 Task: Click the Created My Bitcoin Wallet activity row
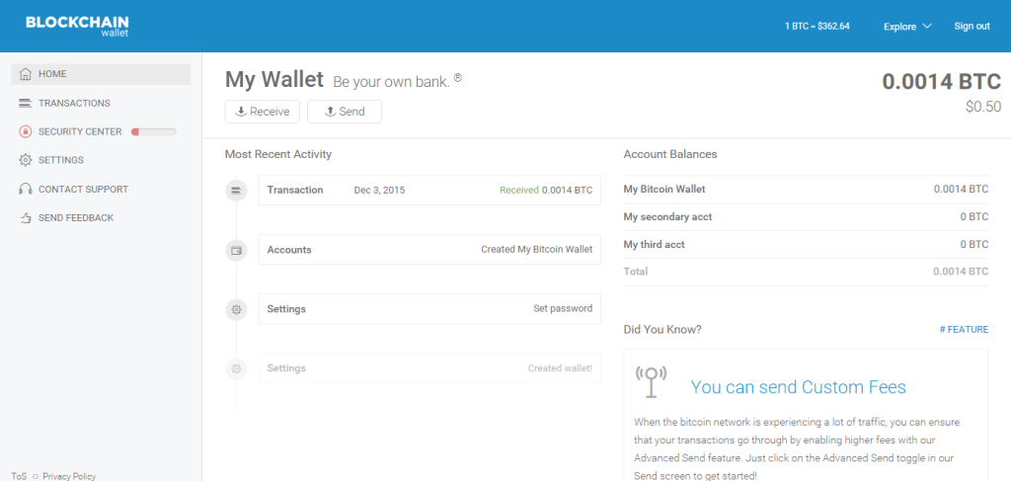pyautogui.click(x=429, y=250)
